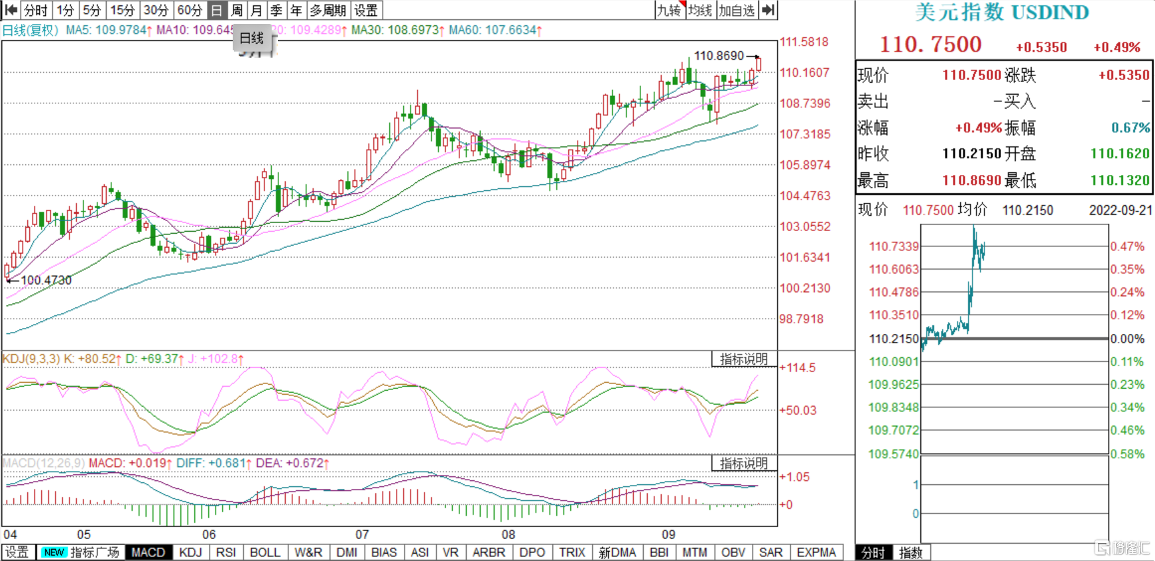Select the KDJ indicator tab

click(x=191, y=552)
